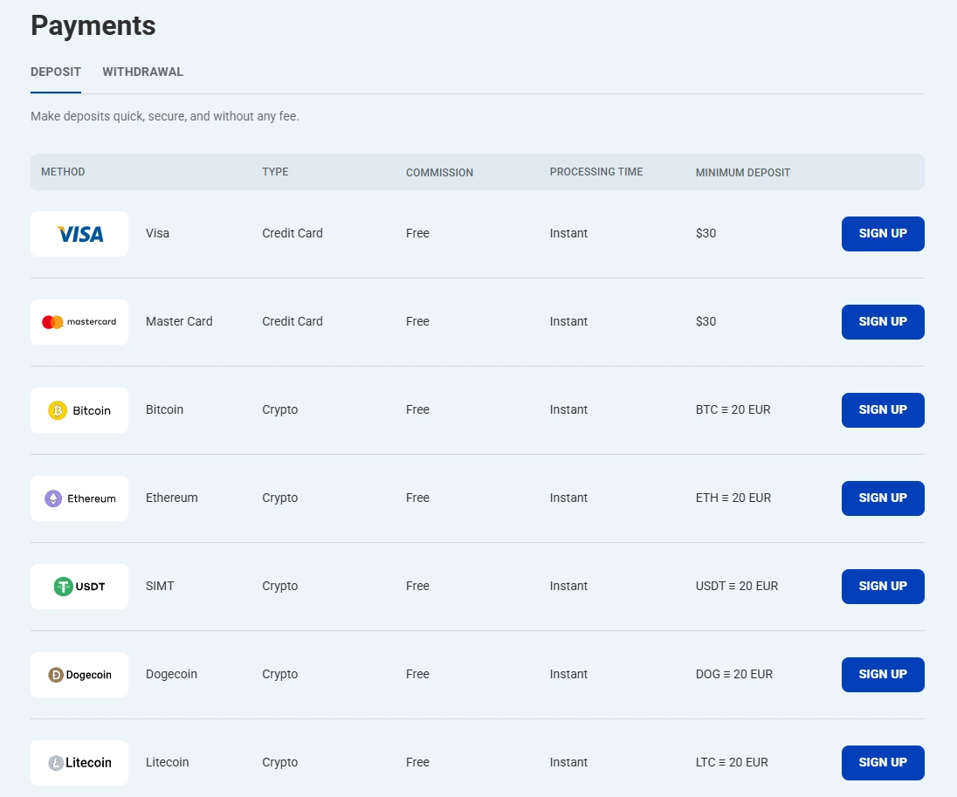Click 'LTC = 20 EUR' minimum deposit
The image size is (957, 797).
[x=732, y=762]
